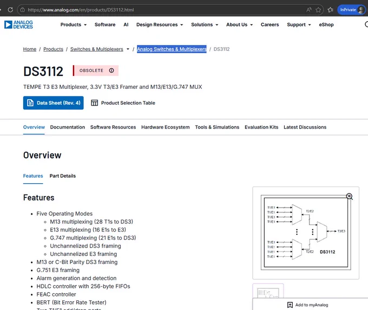Screen dimensions: 368x310
Task: Click the DS3112 breadcrumb text
Action: [x=221, y=49]
